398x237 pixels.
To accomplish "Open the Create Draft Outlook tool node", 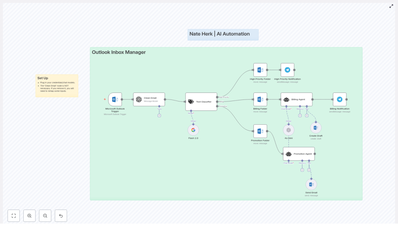I will (316, 128).
